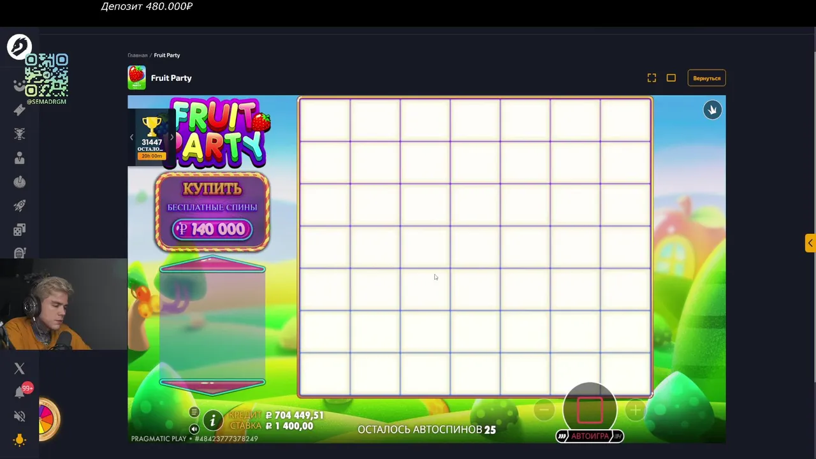Image resolution: width=816 pixels, height=459 pixels.
Task: Click the credit balance ₽ 704 449,51
Action: (295, 415)
